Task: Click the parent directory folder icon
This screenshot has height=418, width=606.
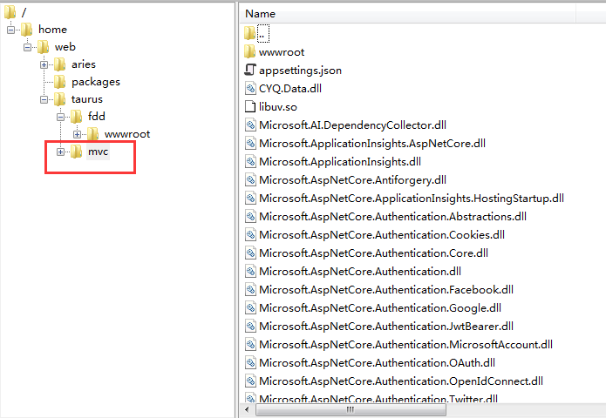Action: [250, 33]
